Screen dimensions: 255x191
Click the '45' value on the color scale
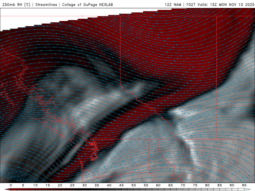pos(121,185)
